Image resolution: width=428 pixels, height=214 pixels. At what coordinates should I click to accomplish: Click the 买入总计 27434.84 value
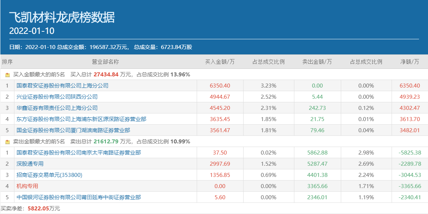tap(106, 75)
